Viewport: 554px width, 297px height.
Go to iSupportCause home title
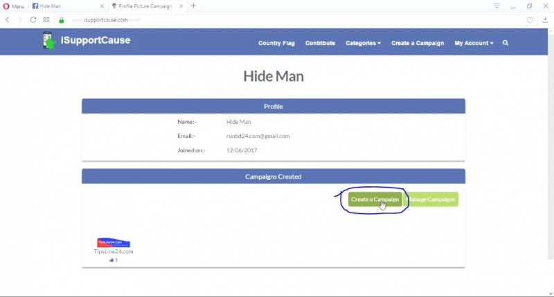coord(96,40)
